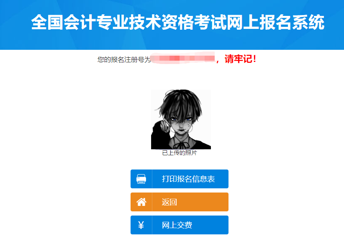Click the printer icon

[x=141, y=179]
